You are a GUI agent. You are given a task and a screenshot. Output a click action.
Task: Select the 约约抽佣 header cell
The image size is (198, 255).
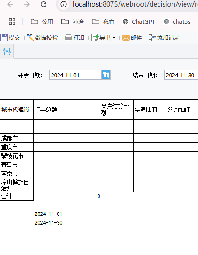point(183,110)
